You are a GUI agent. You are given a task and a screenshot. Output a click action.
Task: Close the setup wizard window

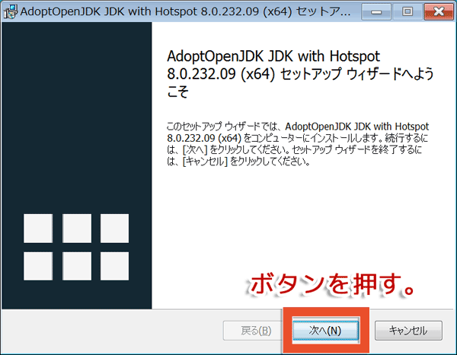(439, 11)
